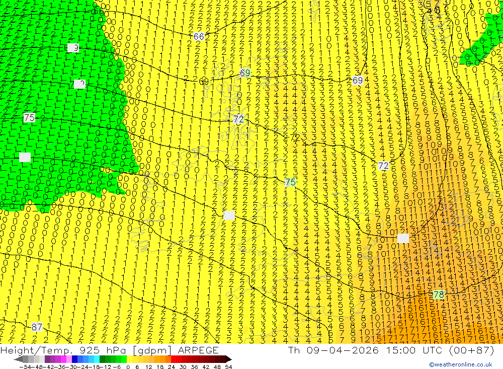Open the weatheronline.co.uk copyright link
The width and height of the screenshot is (503, 369).
pyautogui.click(x=461, y=364)
